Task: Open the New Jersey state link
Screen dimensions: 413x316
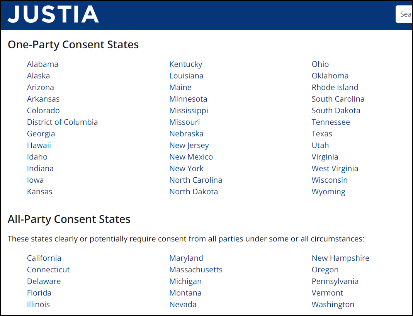Action: 189,145
